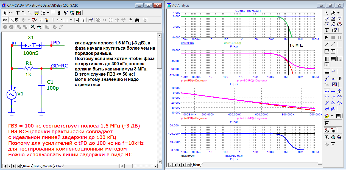Viewport: 346px width, 170px height.
Task: Select capacitor C1 in the circuit
Action: [41, 85]
